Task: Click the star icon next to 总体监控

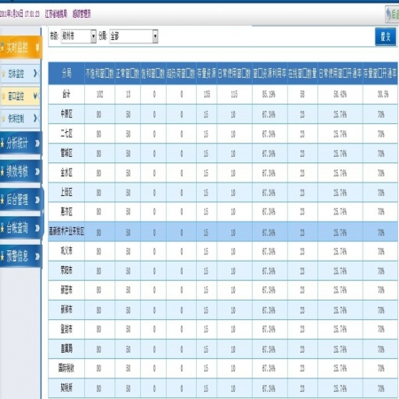Action: (4, 74)
